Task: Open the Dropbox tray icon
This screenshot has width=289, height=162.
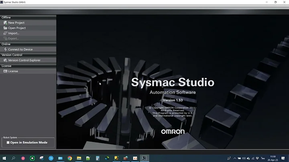Action: coord(257,158)
